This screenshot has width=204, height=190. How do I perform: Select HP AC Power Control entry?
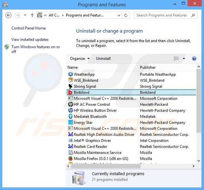click(92, 104)
